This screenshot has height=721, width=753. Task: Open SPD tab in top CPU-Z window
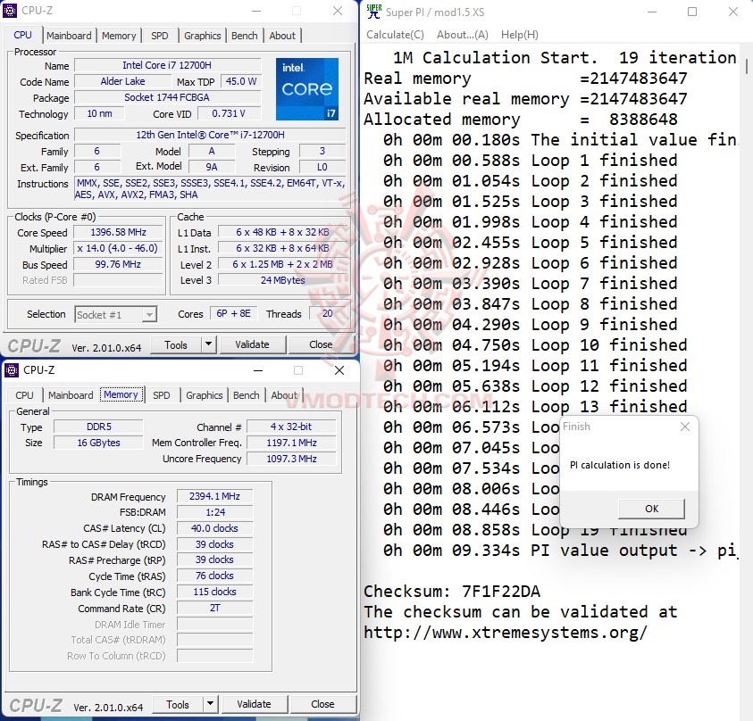coord(159,36)
